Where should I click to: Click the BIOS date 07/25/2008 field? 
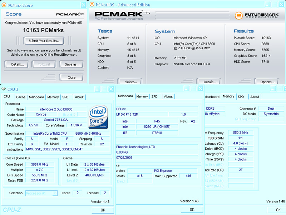(157, 157)
